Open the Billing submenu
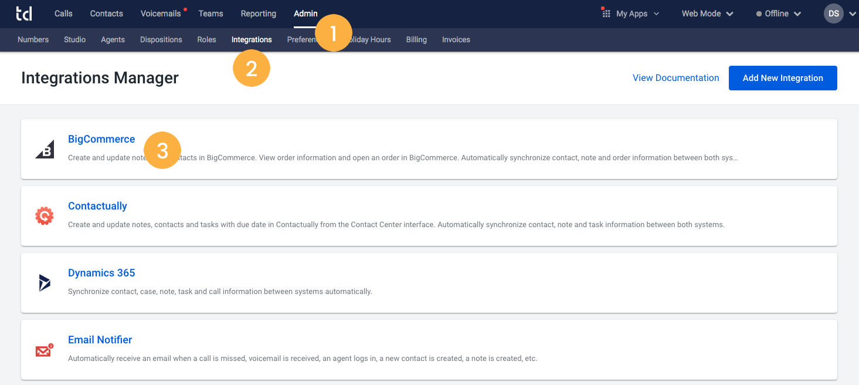The height and width of the screenshot is (385, 859). tap(416, 39)
